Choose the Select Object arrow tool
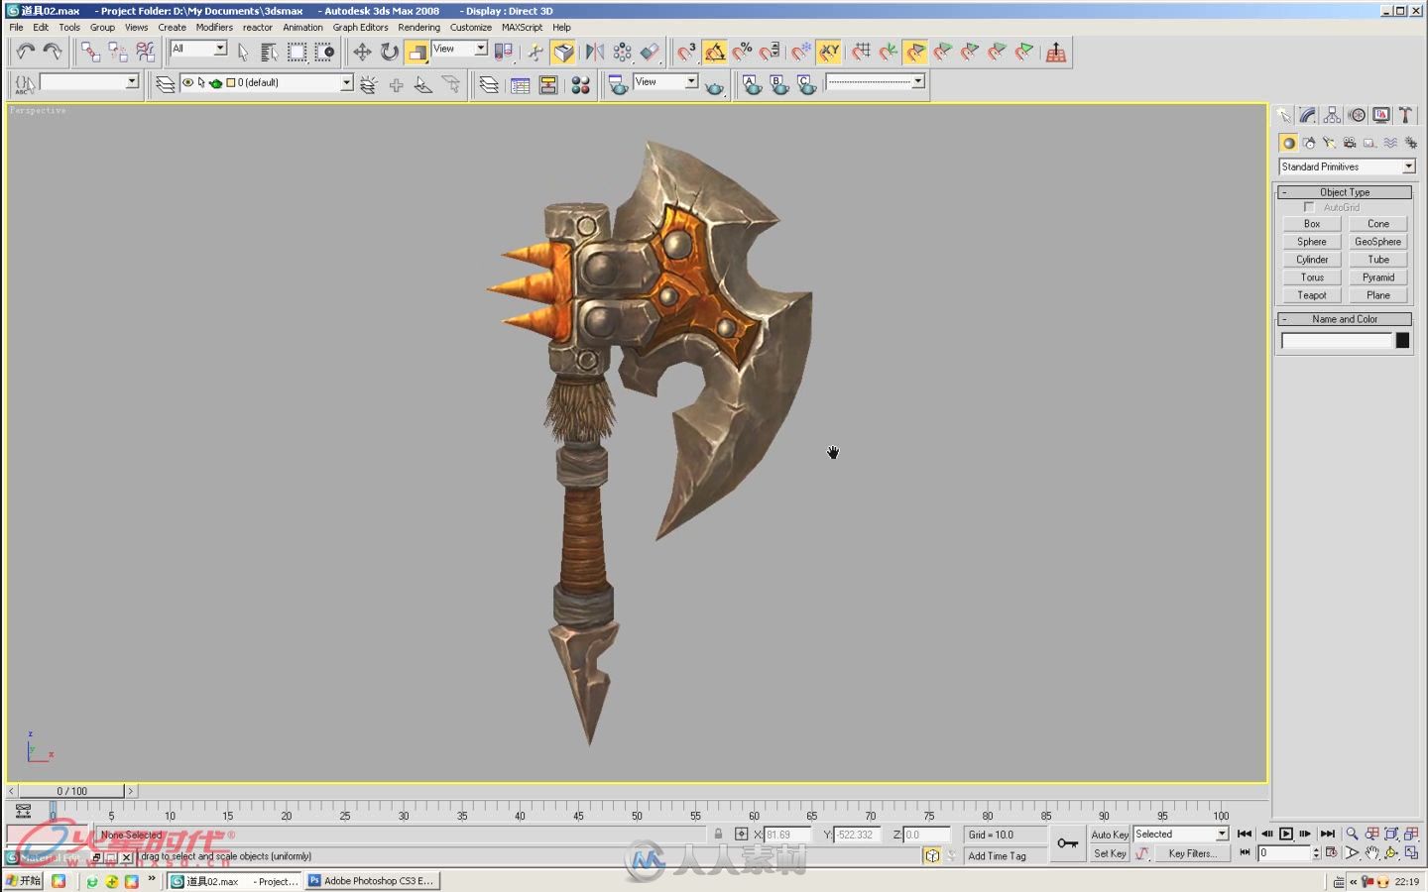Screen dimensions: 1428x892 pos(243,52)
